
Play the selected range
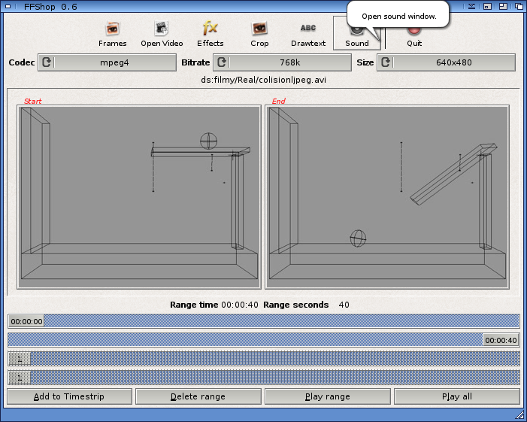point(327,396)
